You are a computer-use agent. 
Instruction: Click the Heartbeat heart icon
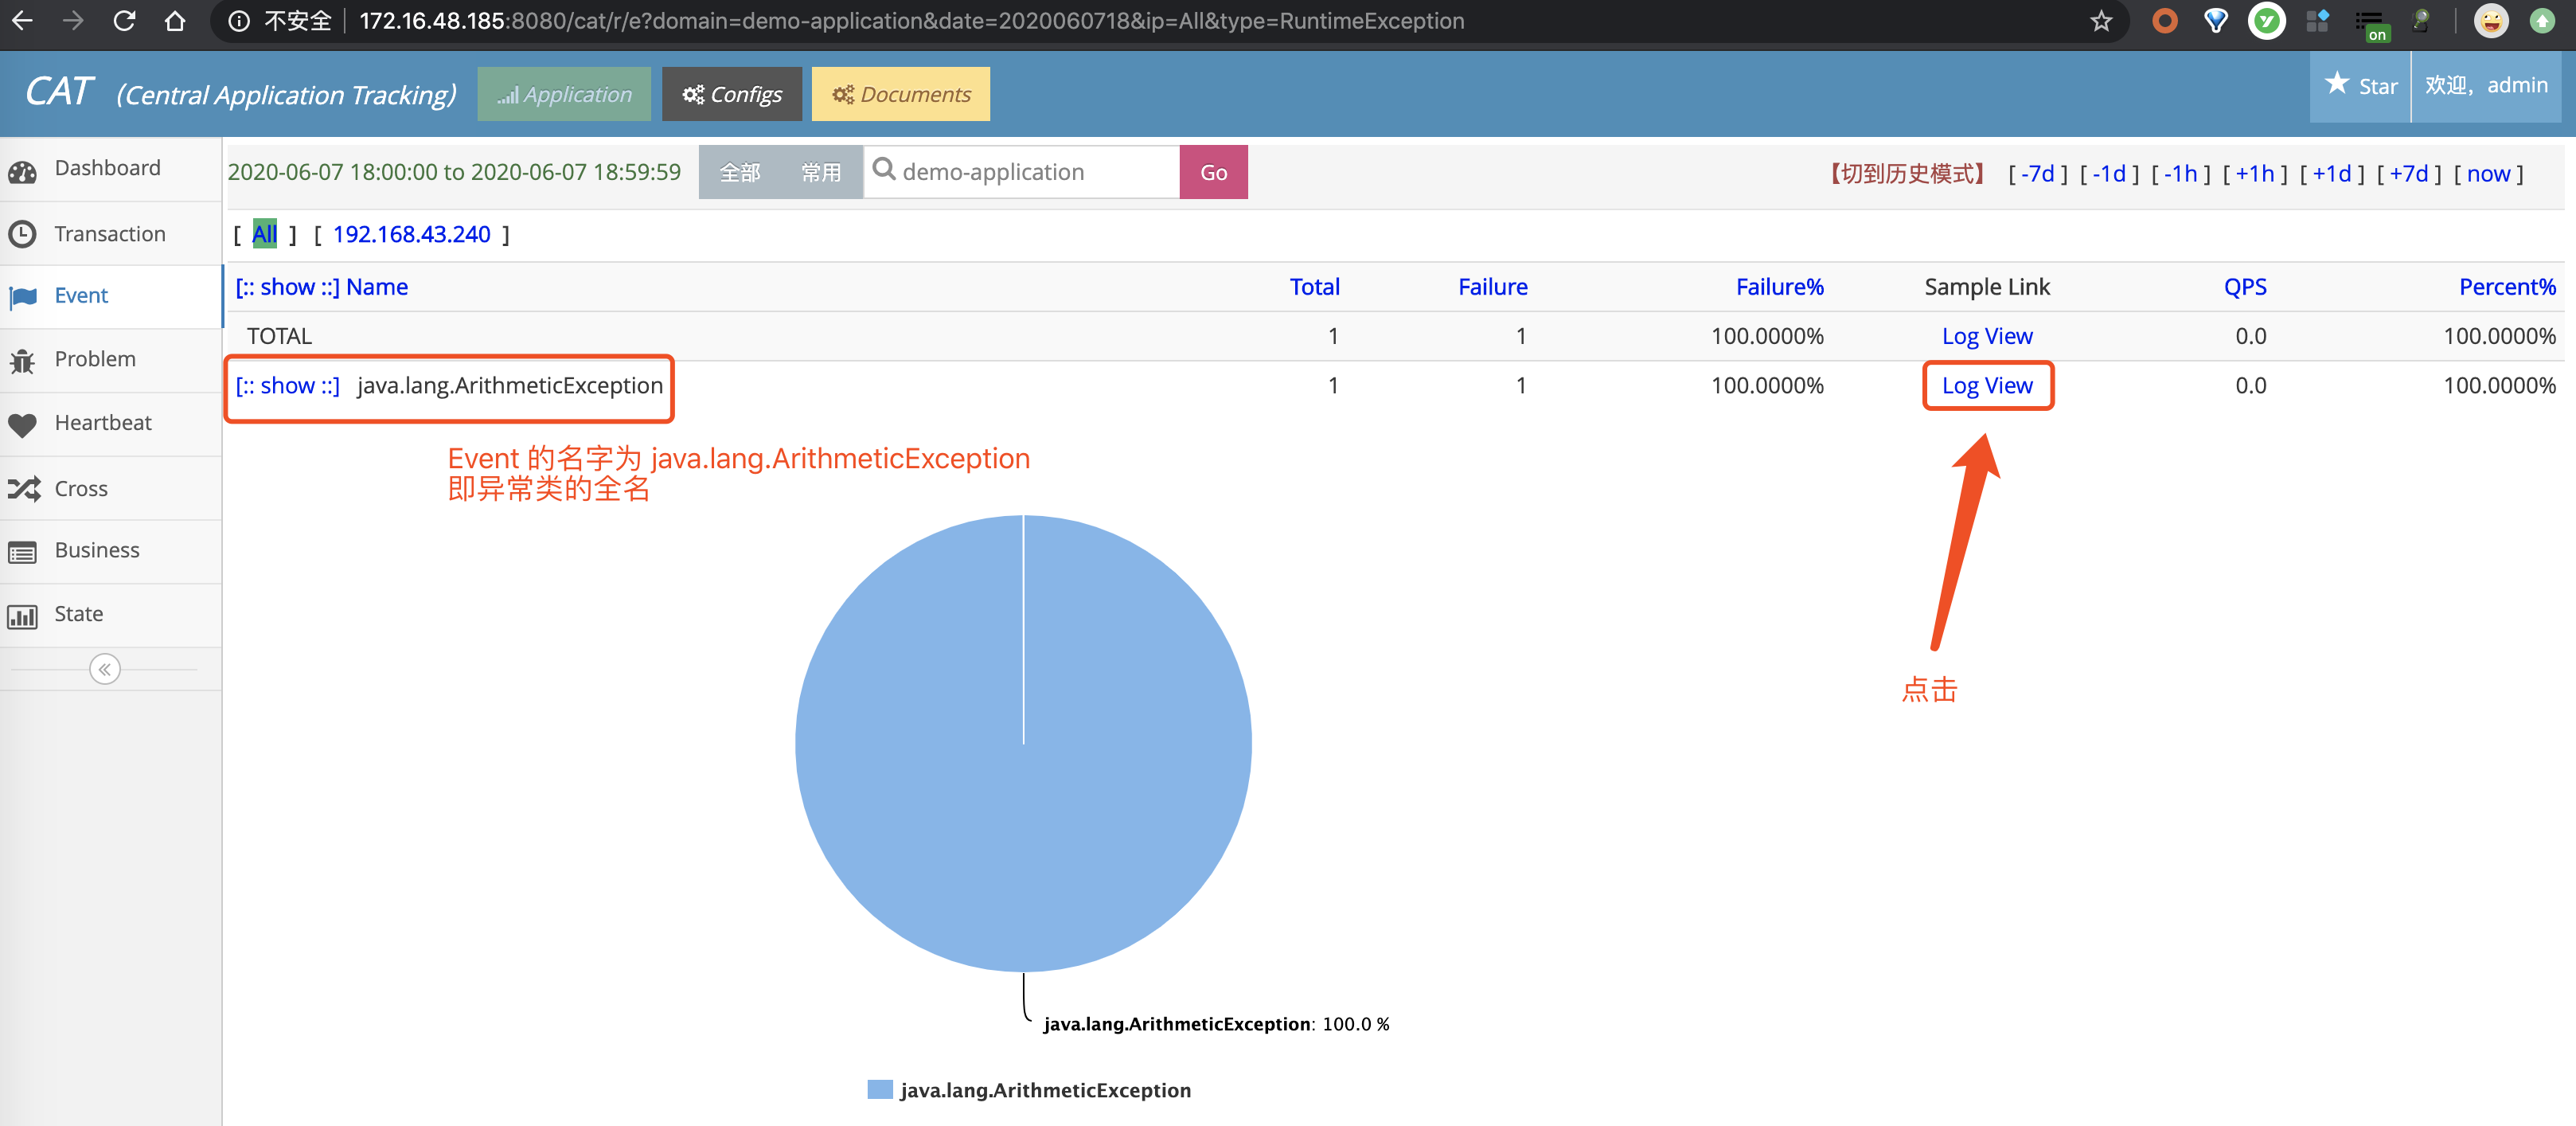[x=23, y=424]
